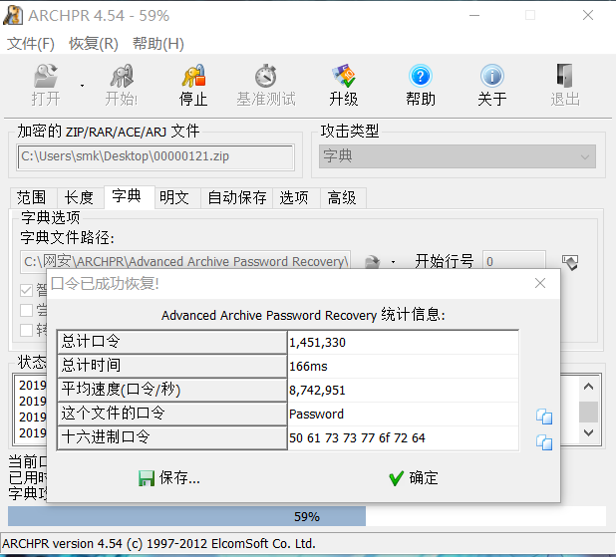Screen dimensions: 616x557
Task: Click the 十六进制口令 row label
Action: (172, 437)
